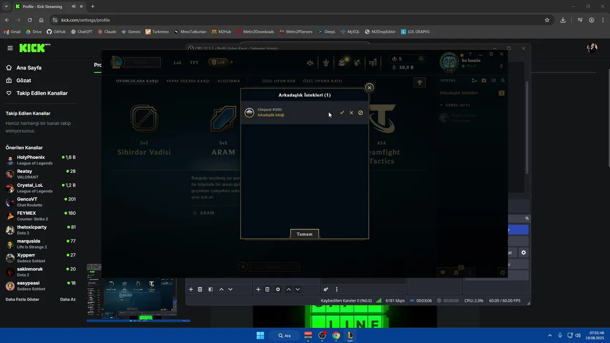Image resolution: width=610 pixels, height=343 pixels.
Task: Click the Ara taskbar search box
Action: tap(285, 335)
